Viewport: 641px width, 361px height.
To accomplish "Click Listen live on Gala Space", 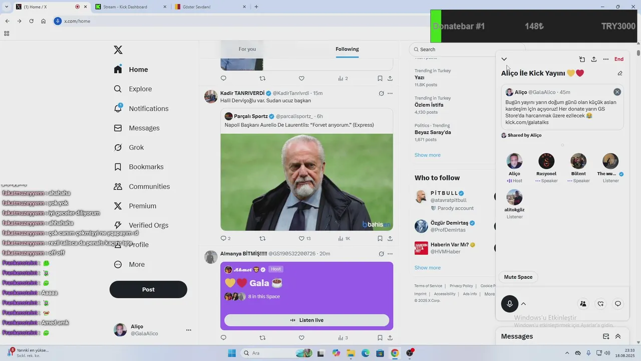I will tap(306, 320).
